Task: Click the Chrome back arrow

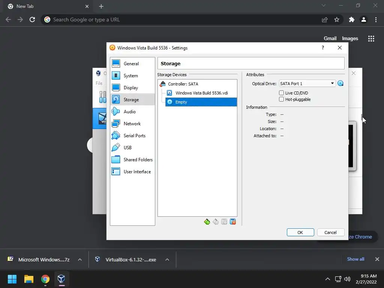Action: click(8, 19)
